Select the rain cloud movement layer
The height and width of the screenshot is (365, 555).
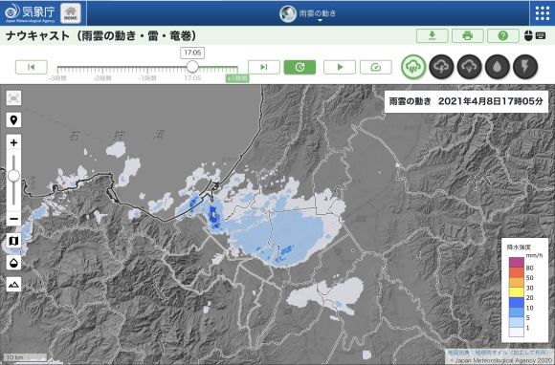tap(413, 67)
